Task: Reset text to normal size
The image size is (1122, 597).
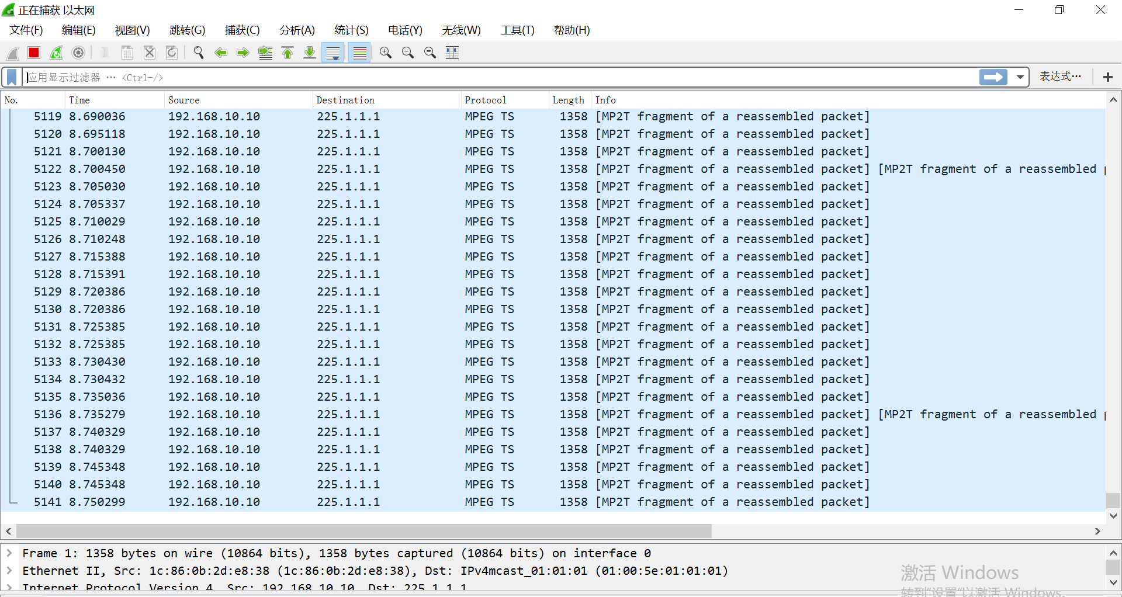Action: point(430,53)
